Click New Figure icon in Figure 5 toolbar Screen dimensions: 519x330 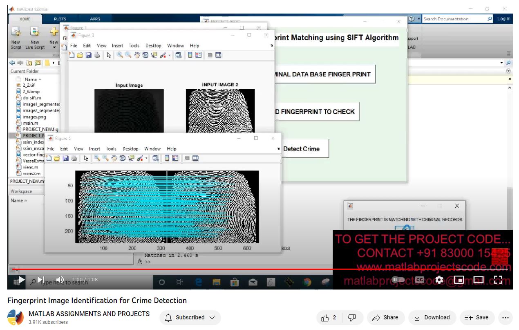(49, 158)
